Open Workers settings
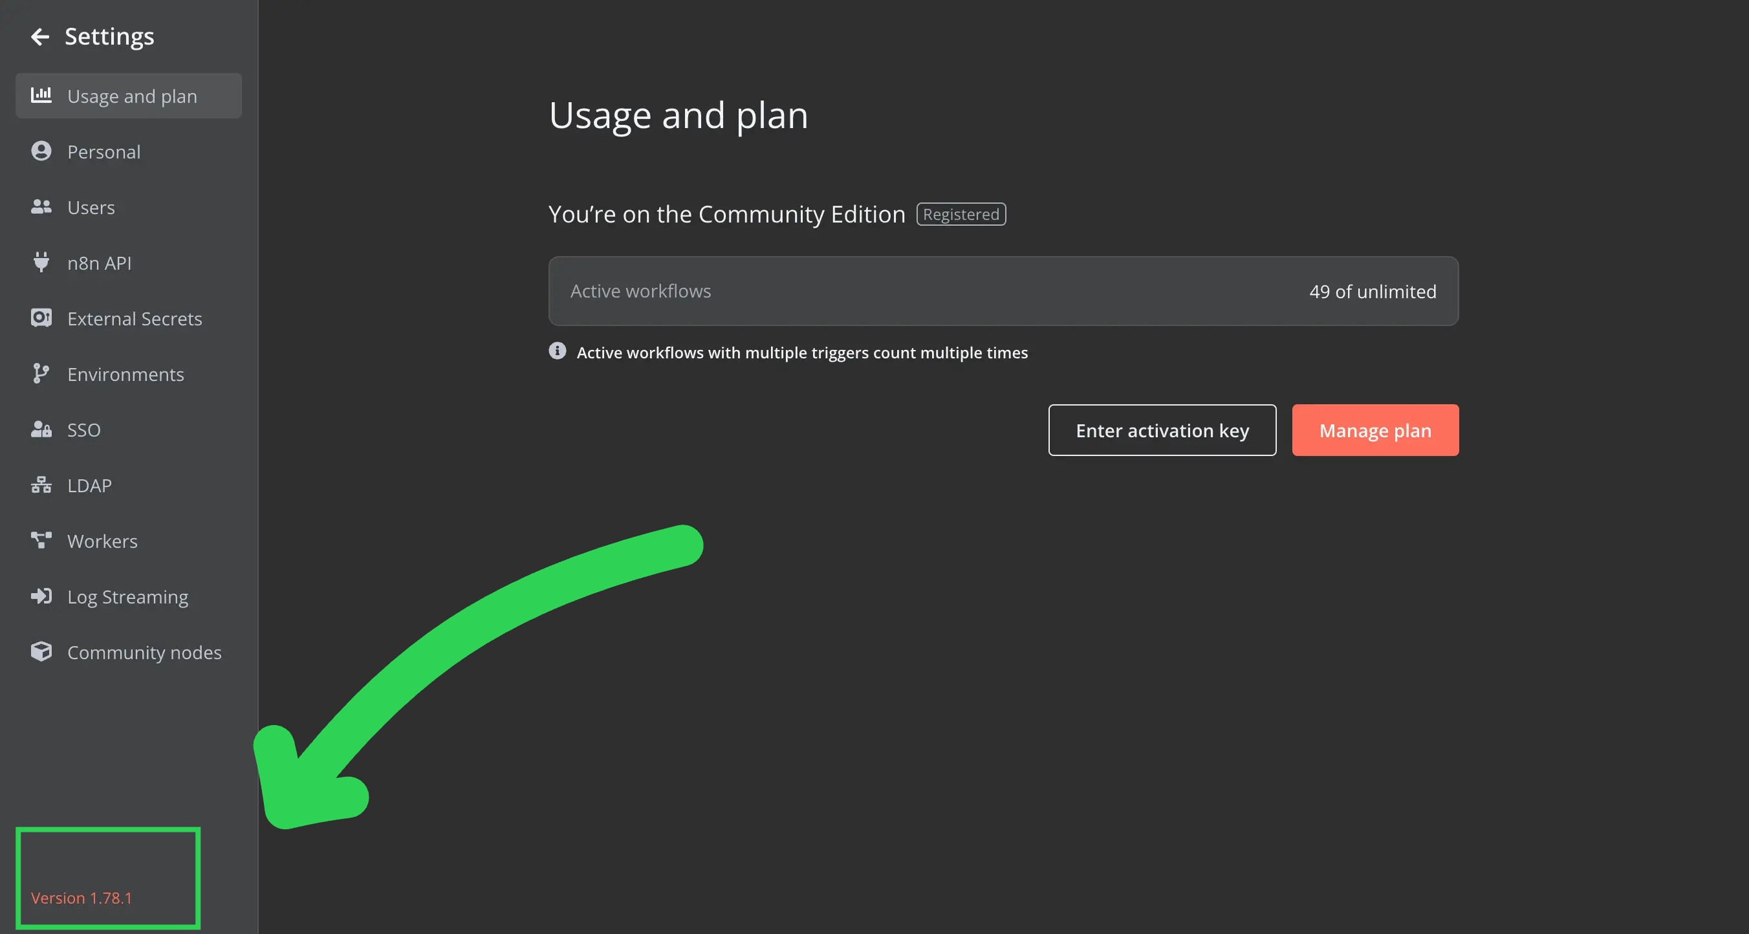Viewport: 1749px width, 934px height. click(x=128, y=541)
